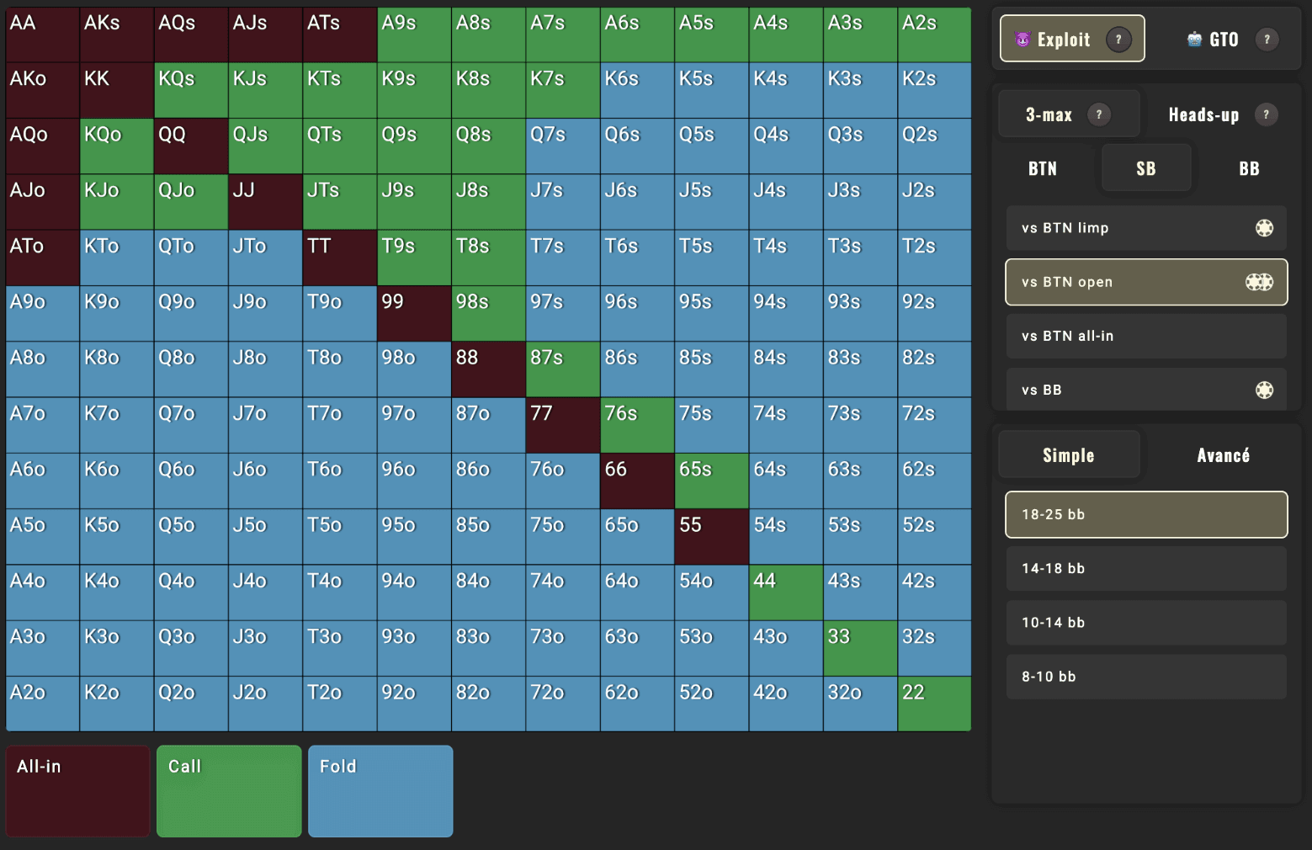This screenshot has width=1312, height=850.
Task: Select the vs BTN all-in scenario
Action: click(1145, 335)
